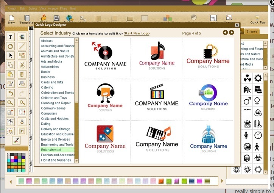Pick the orange gradient swatch
Viewport: 274px width, 193px height.
tap(161, 181)
